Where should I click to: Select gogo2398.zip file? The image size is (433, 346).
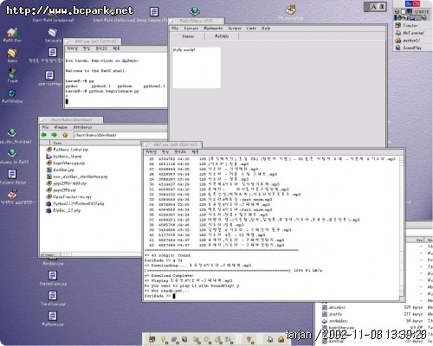point(61,190)
